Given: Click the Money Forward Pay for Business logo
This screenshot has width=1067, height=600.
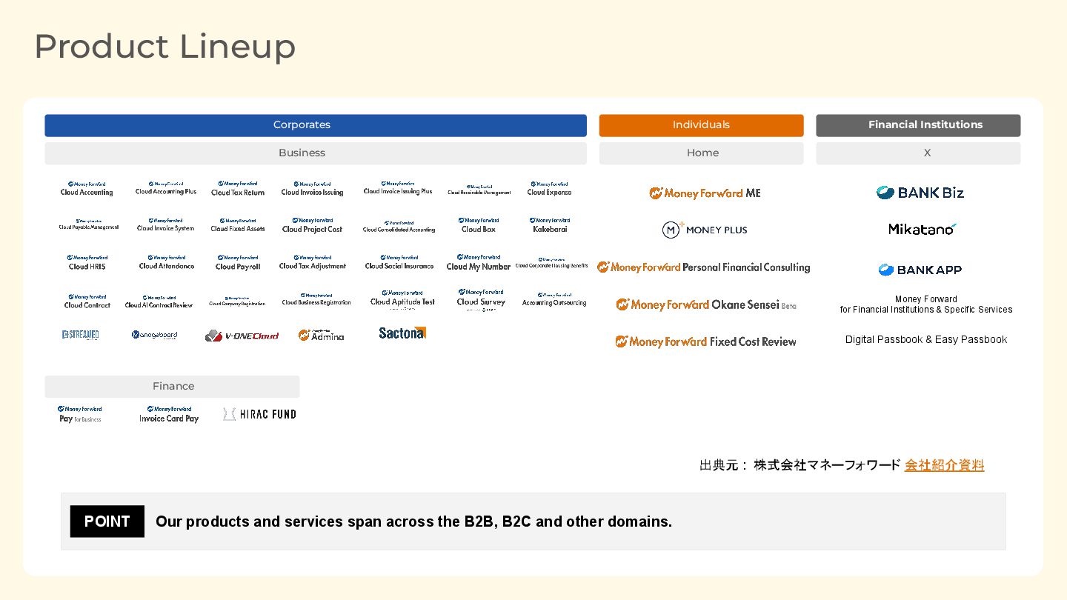Looking at the screenshot, I should [80, 414].
